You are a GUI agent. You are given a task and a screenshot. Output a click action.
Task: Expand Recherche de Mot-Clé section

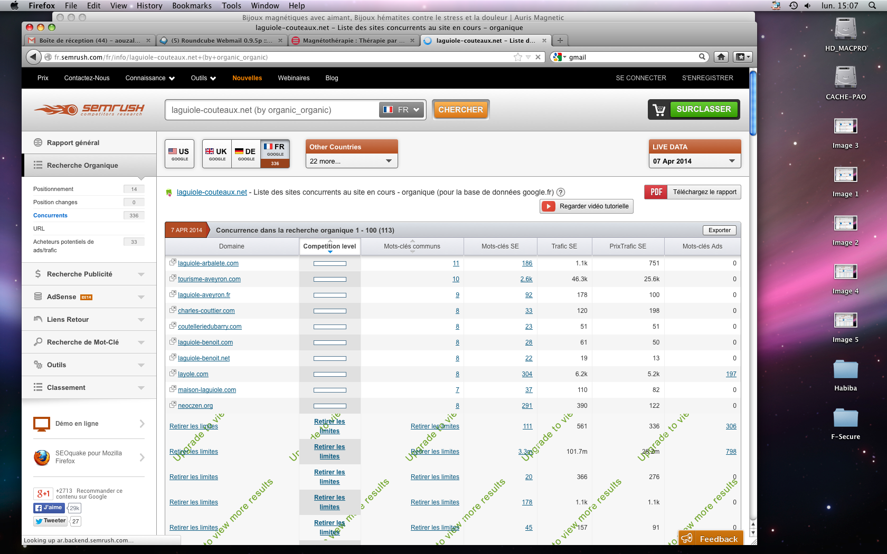point(89,342)
